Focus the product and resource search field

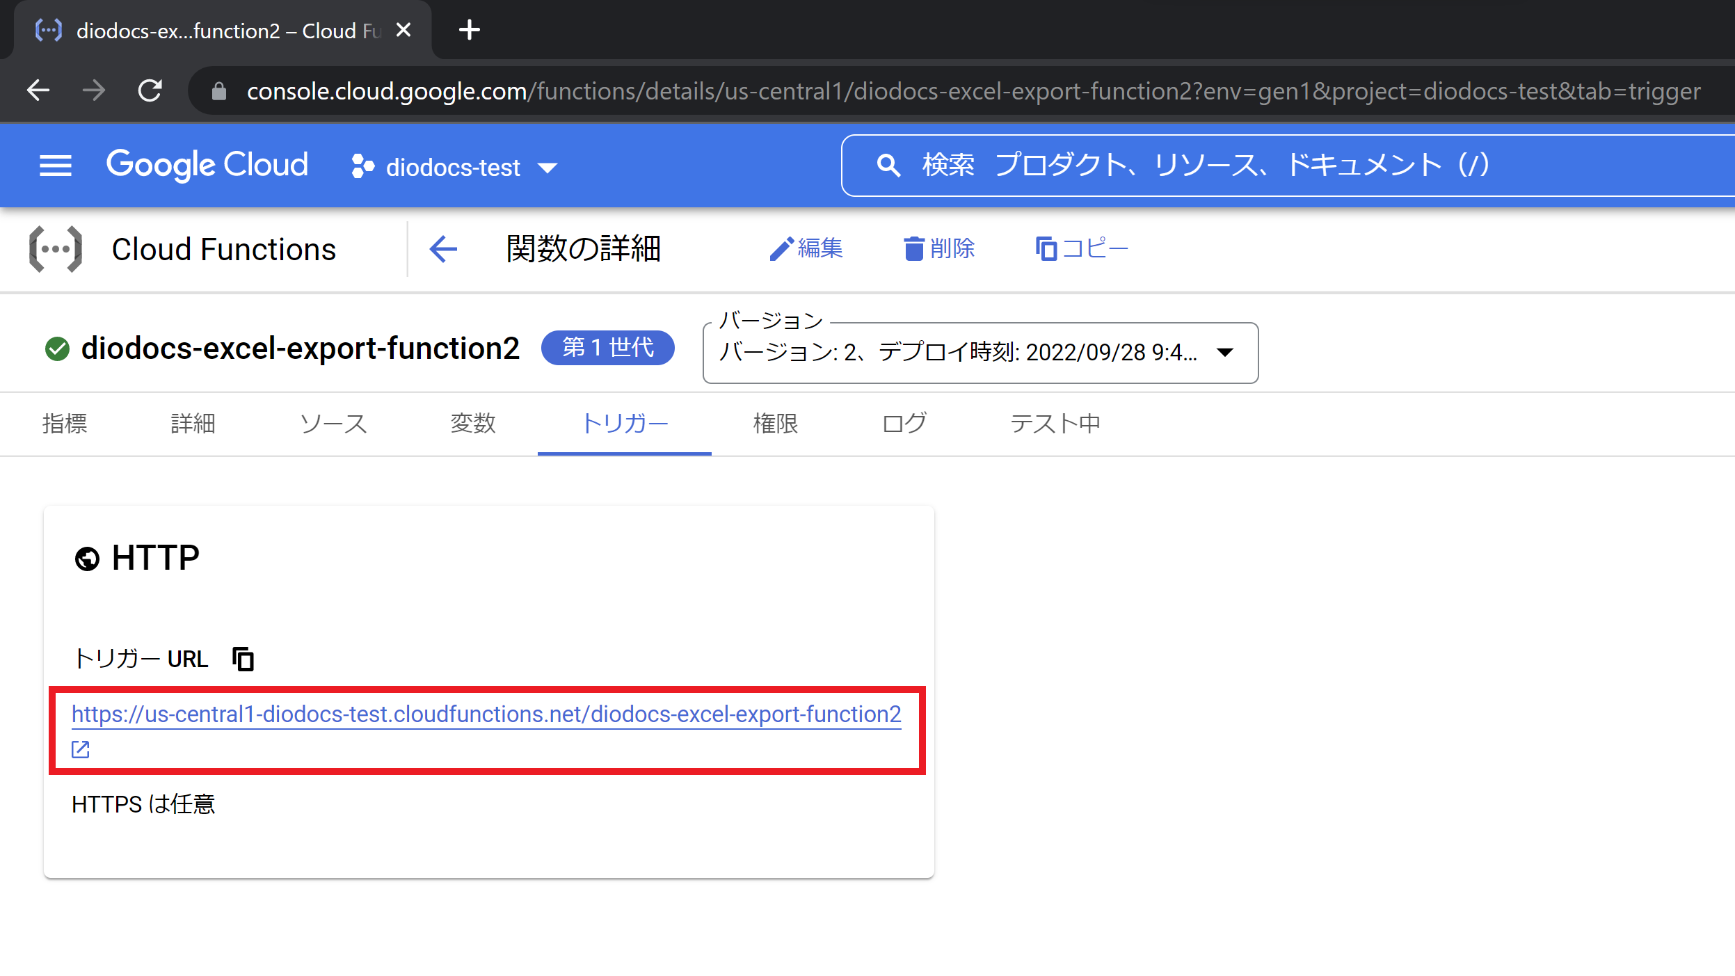tap(1288, 166)
